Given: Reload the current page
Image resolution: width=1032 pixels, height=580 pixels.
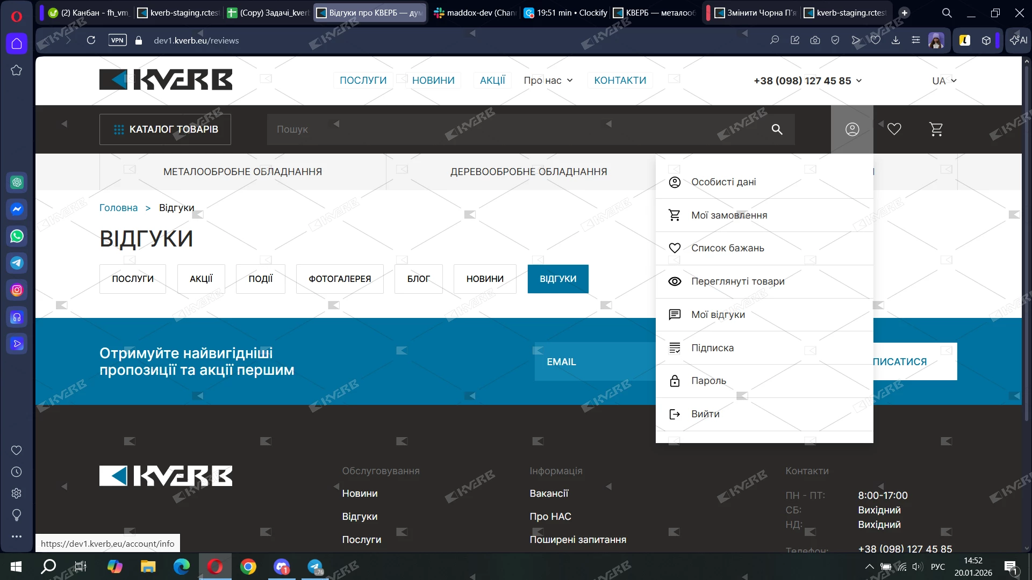Looking at the screenshot, I should [91, 40].
